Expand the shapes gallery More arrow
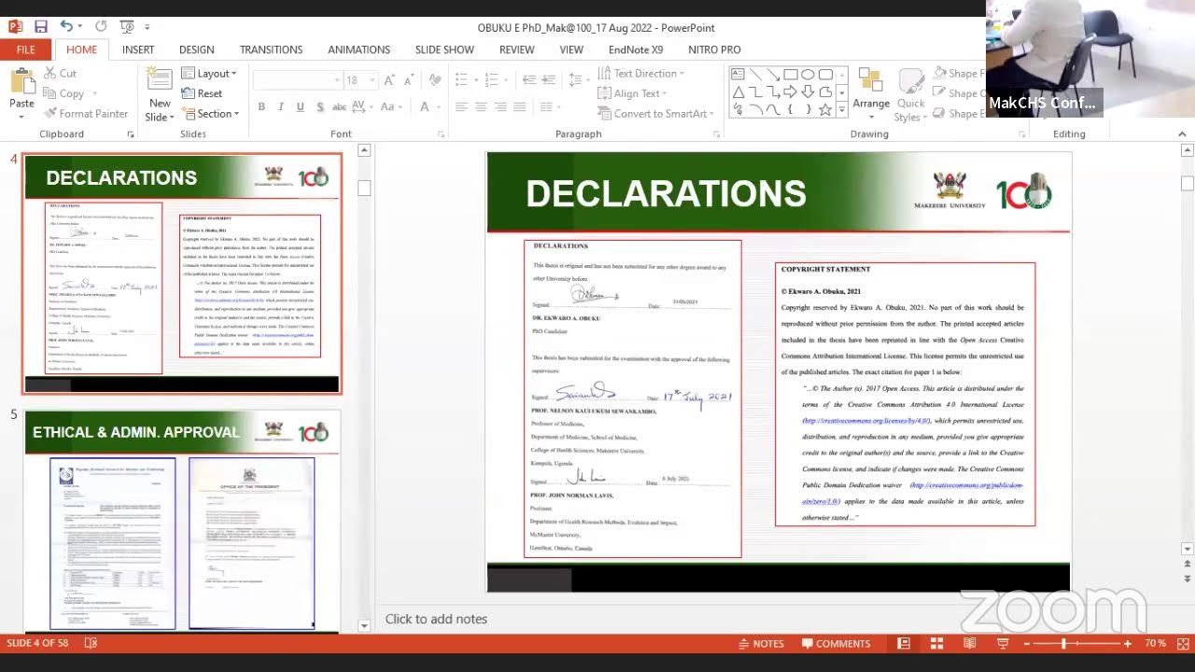1195x672 pixels. [842, 111]
